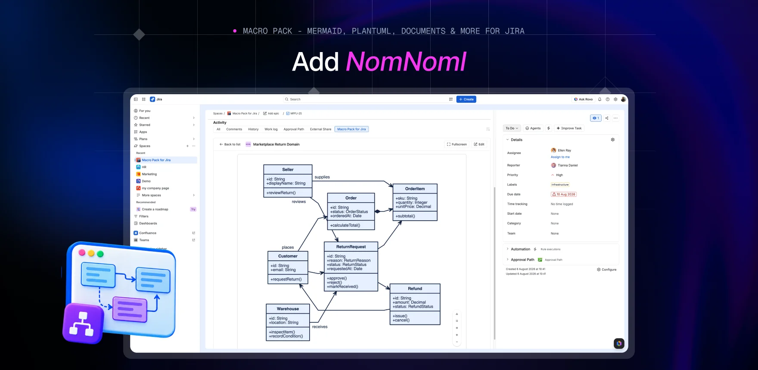The image size is (758, 370).
Task: Zoom in on the diagram
Action: click(457, 335)
